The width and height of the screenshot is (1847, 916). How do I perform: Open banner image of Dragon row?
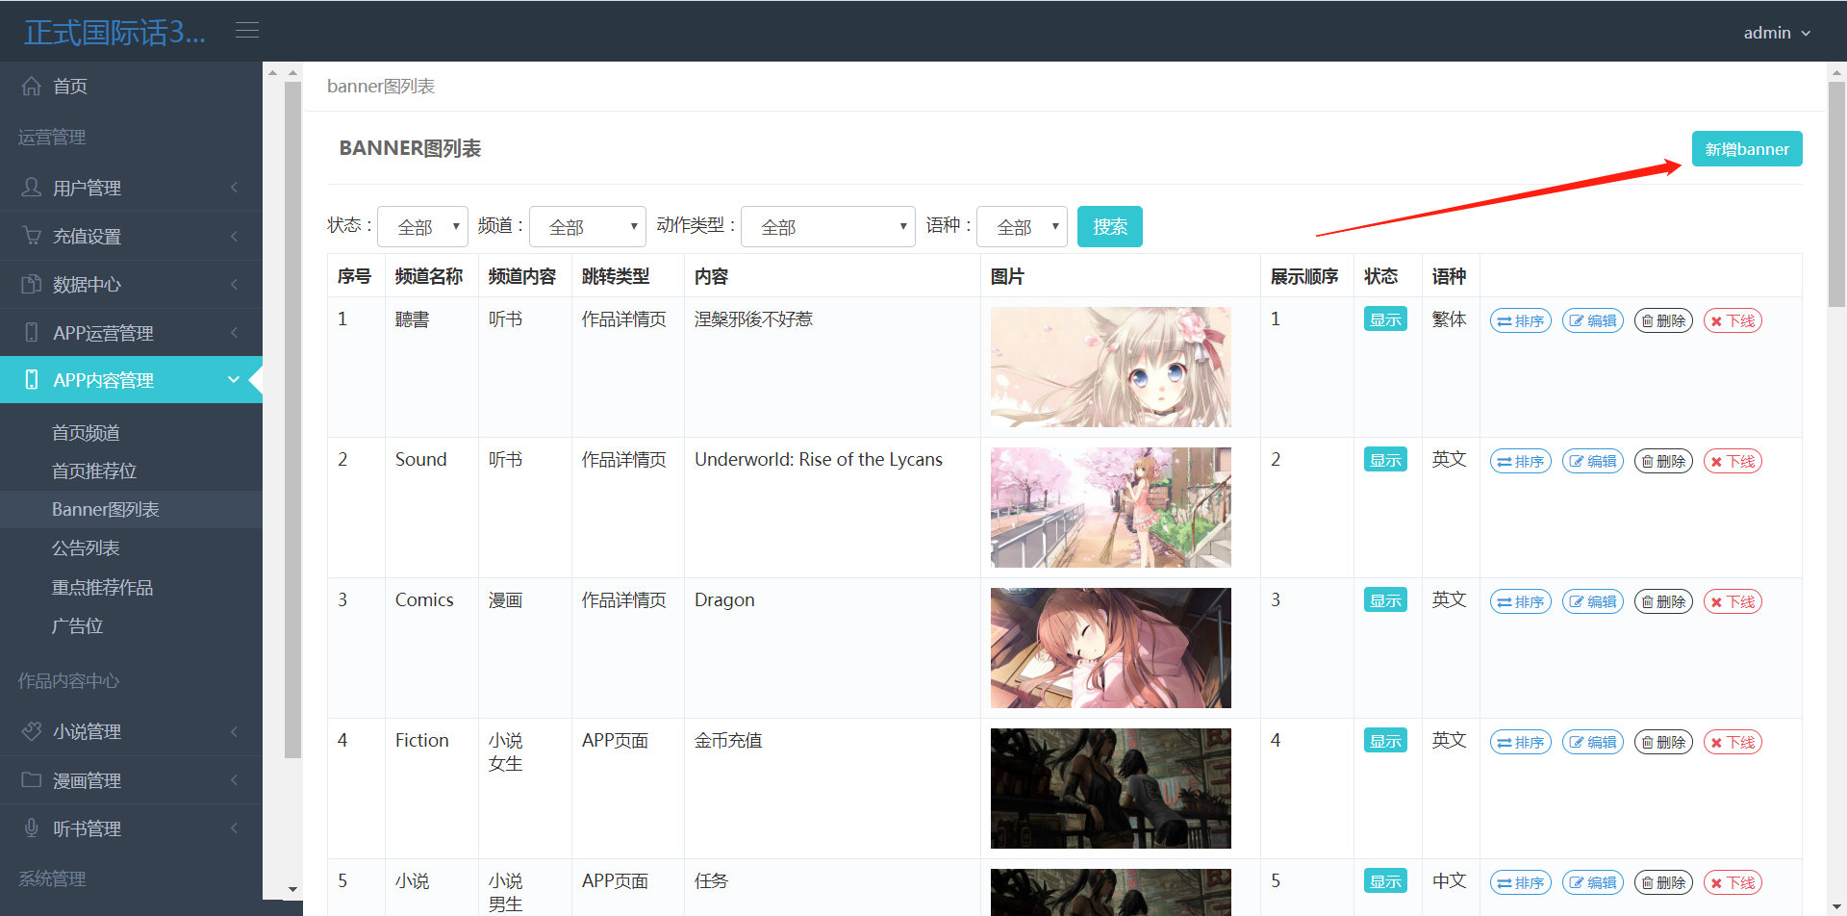click(x=1111, y=649)
